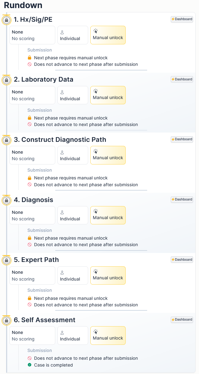Click the 6. Self Assessment heading

pos(45,320)
